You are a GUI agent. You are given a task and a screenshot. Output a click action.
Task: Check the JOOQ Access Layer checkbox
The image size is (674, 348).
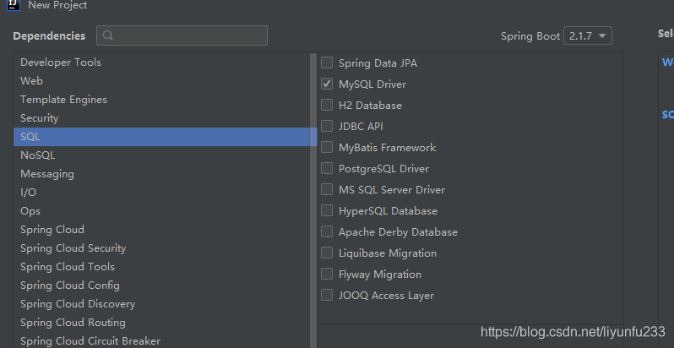coord(327,295)
